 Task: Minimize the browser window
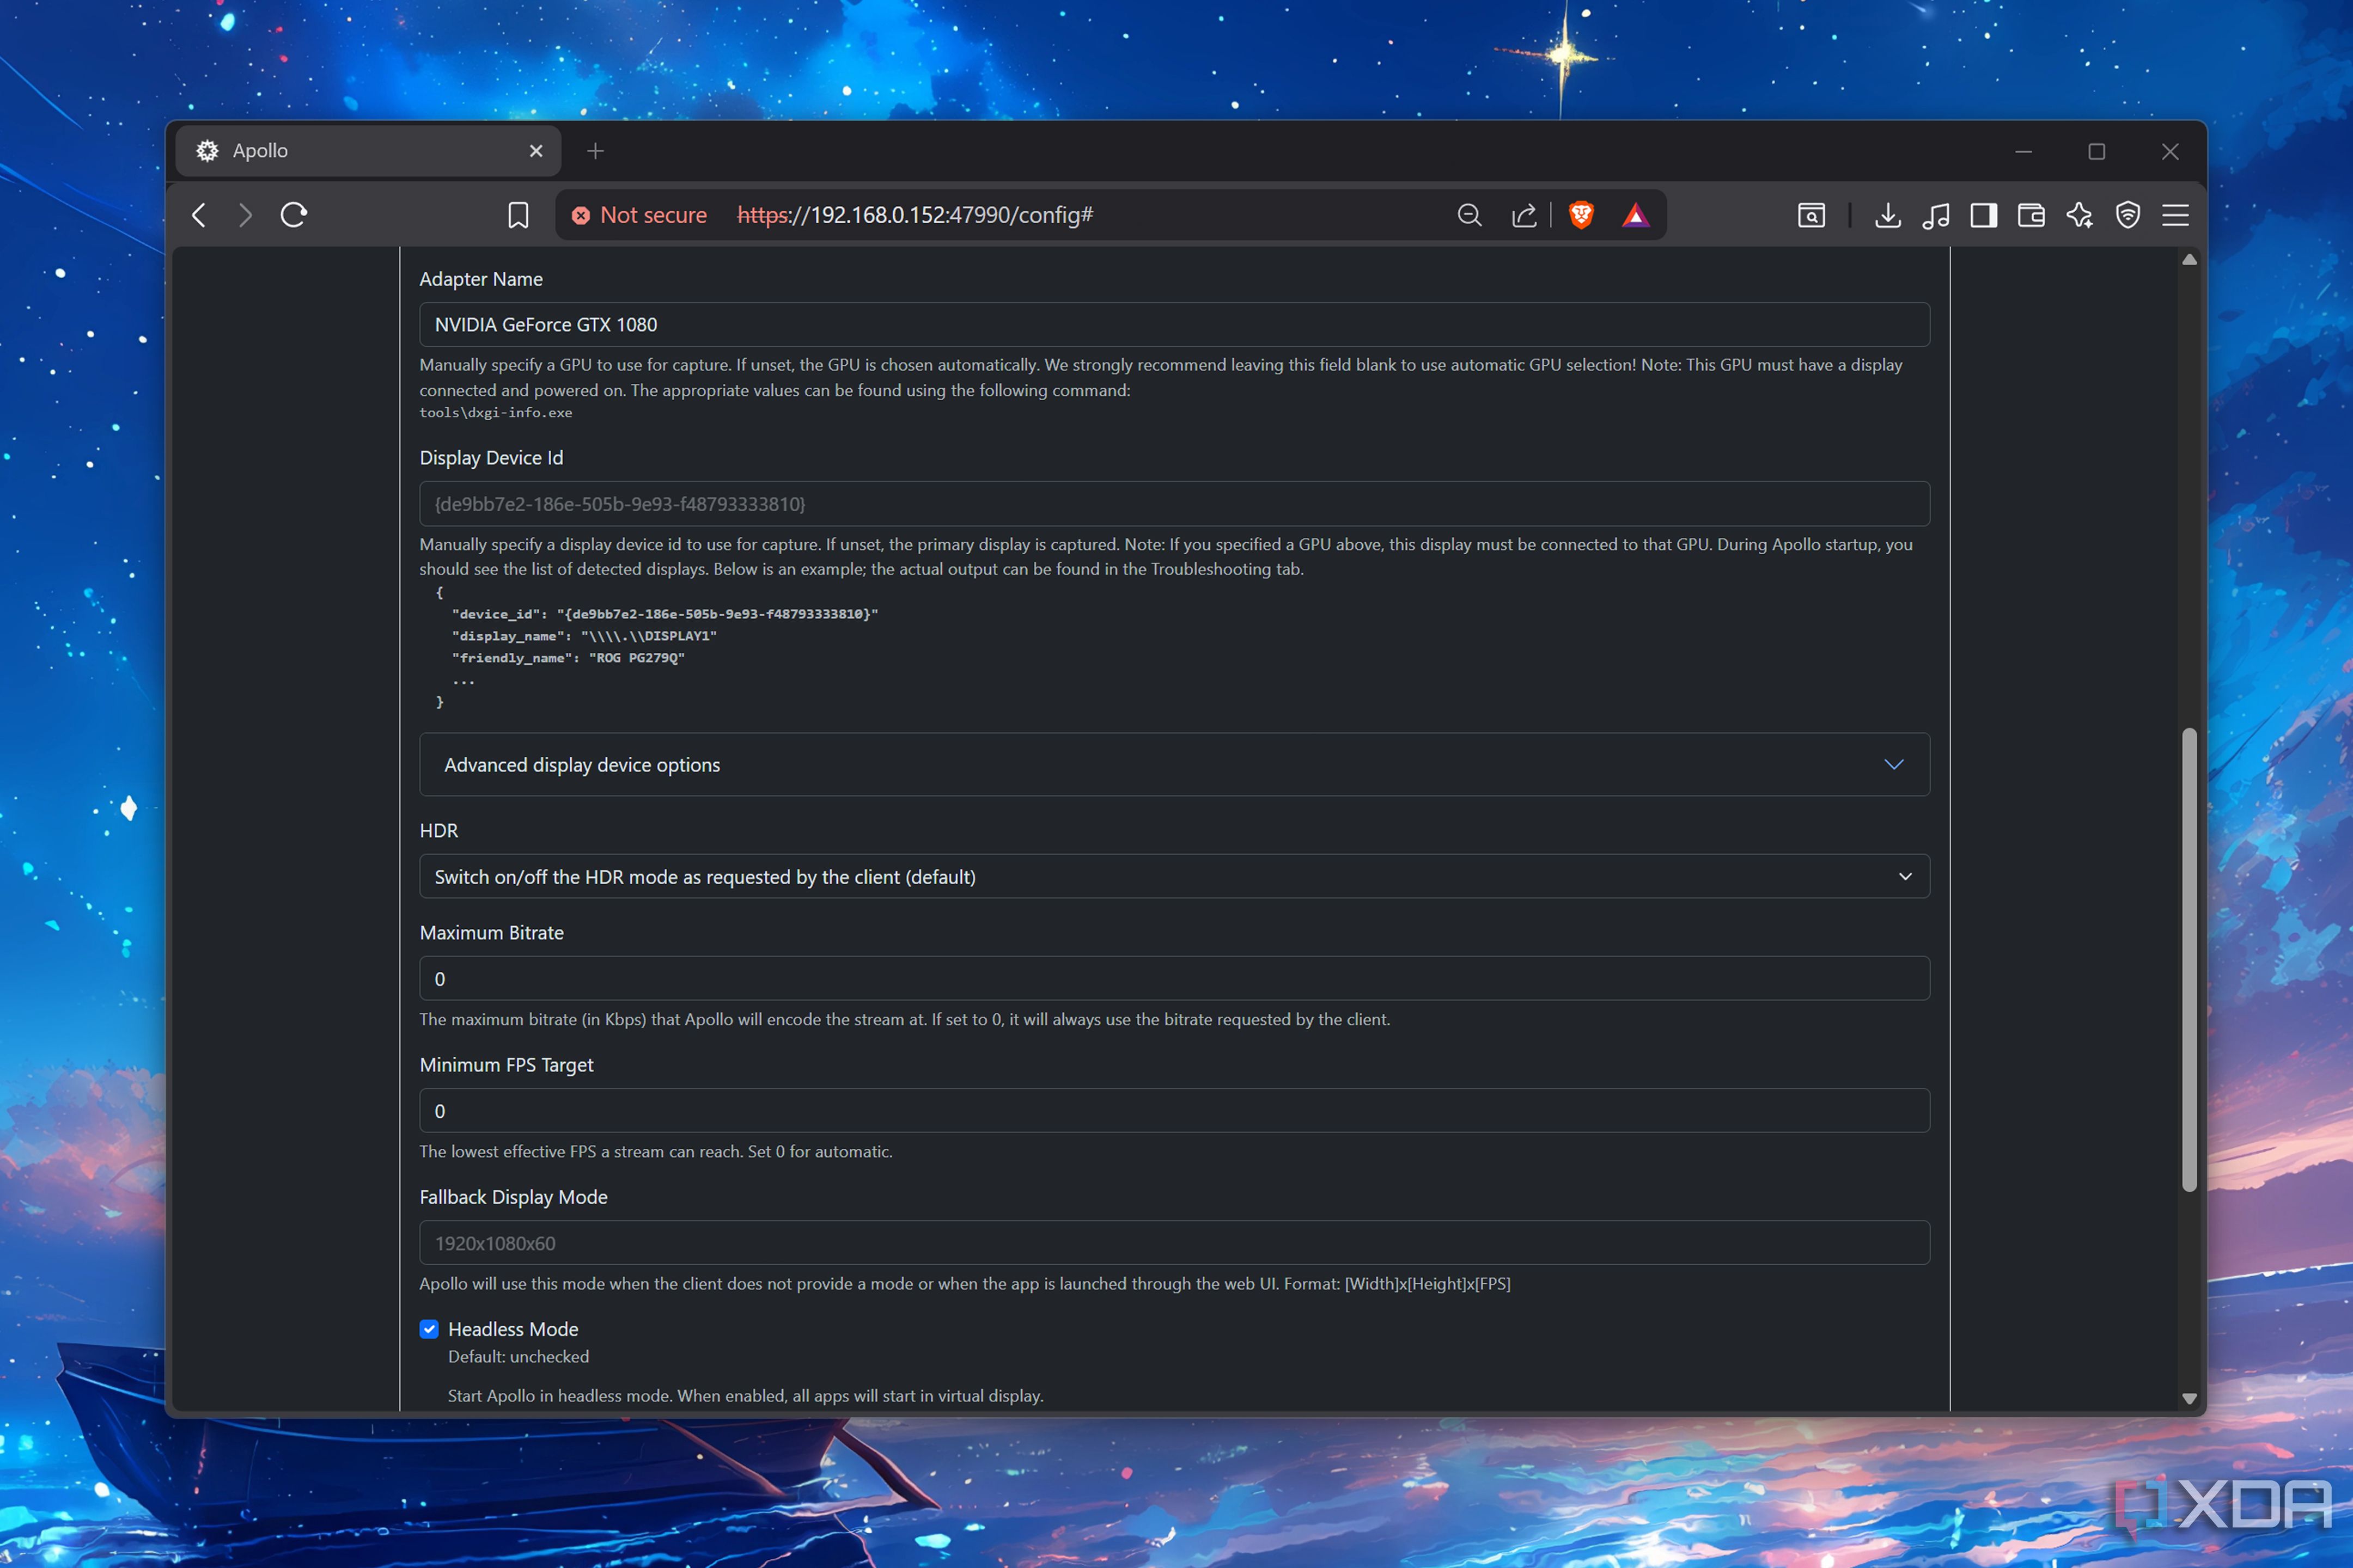tap(2023, 151)
